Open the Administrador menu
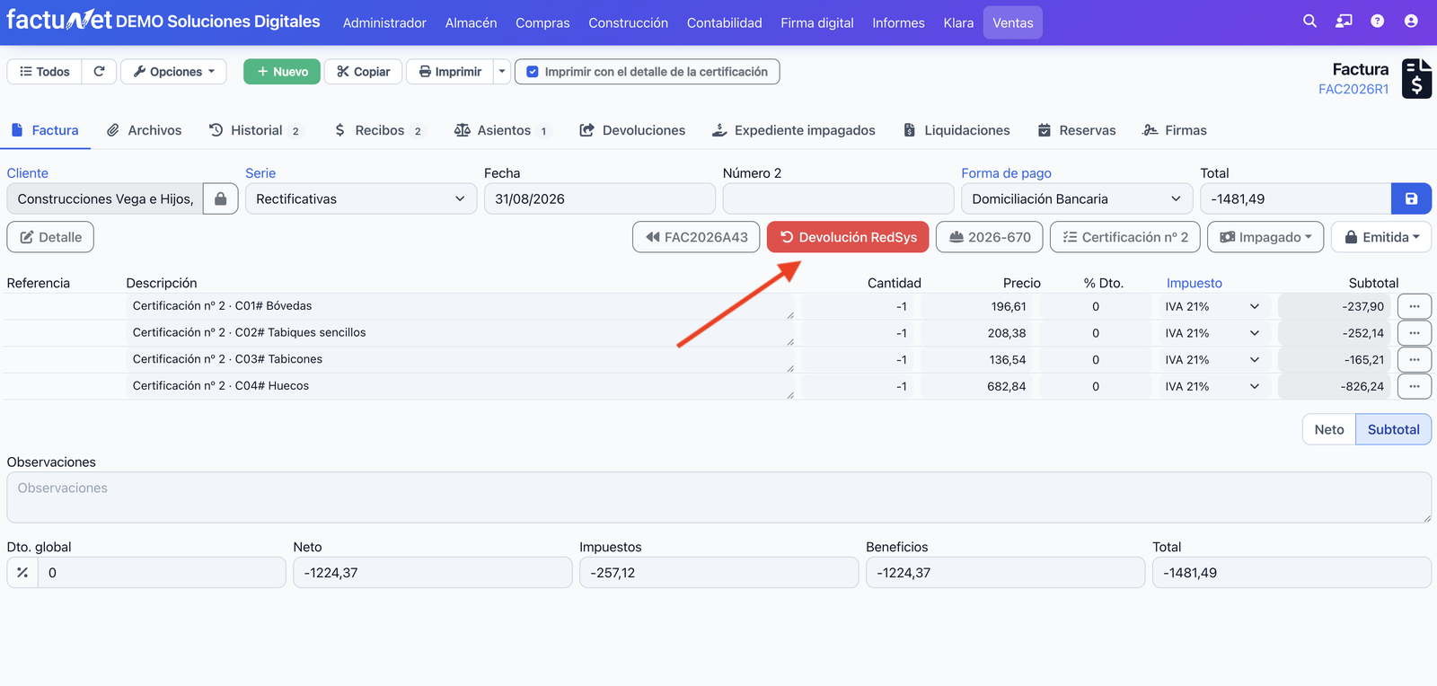Image resolution: width=1437 pixels, height=686 pixels. (384, 22)
